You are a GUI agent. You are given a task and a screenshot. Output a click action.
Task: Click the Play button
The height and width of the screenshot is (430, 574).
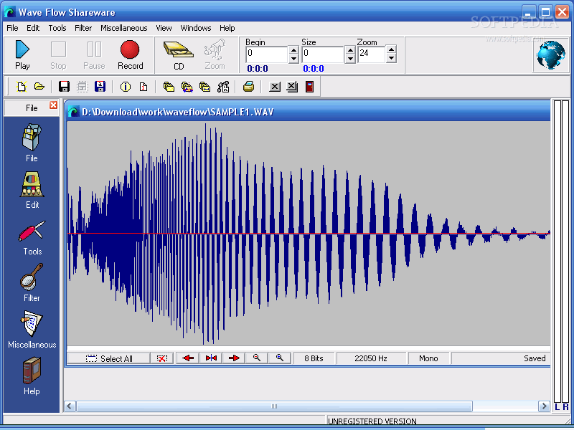22,55
